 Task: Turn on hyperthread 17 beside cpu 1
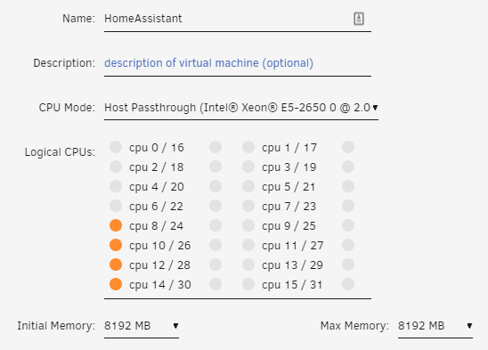(348, 147)
